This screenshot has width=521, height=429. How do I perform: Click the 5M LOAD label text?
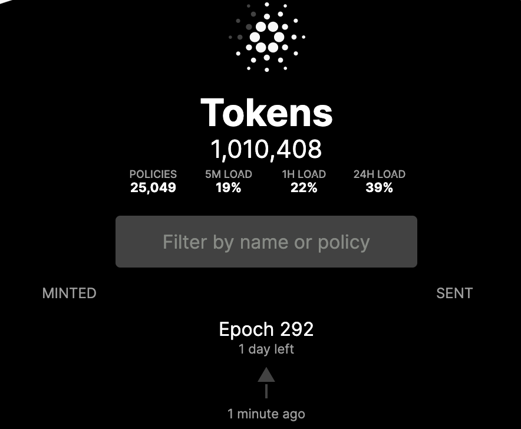tap(229, 174)
